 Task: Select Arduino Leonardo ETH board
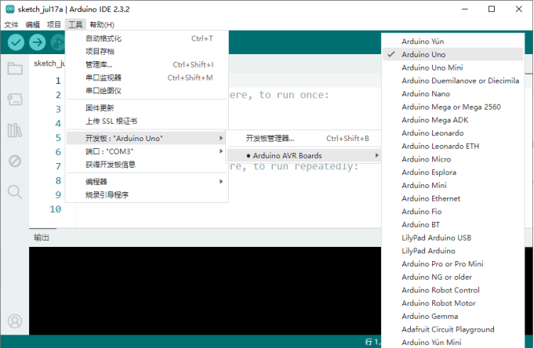pos(453,146)
